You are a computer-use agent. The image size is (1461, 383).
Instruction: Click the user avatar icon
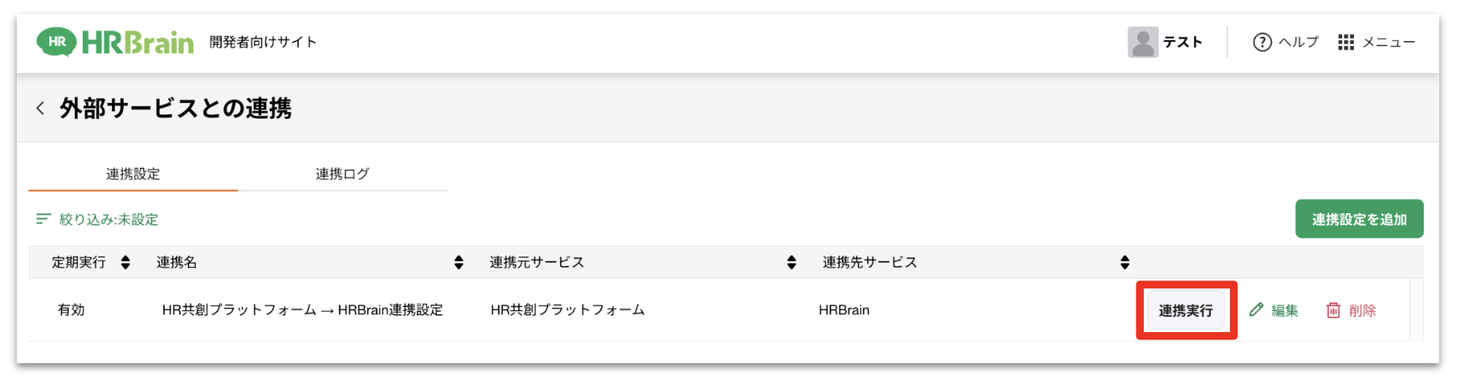[1142, 42]
